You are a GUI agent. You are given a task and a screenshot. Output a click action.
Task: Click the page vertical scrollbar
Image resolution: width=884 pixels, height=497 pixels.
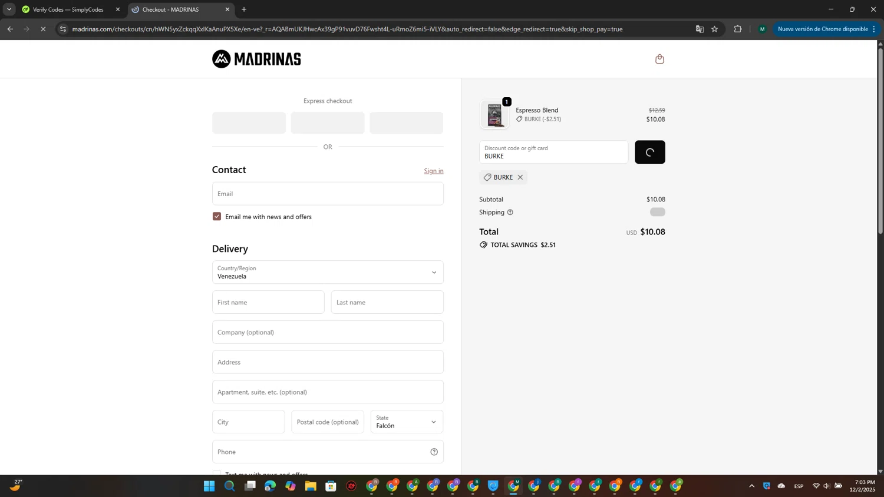pos(880,141)
